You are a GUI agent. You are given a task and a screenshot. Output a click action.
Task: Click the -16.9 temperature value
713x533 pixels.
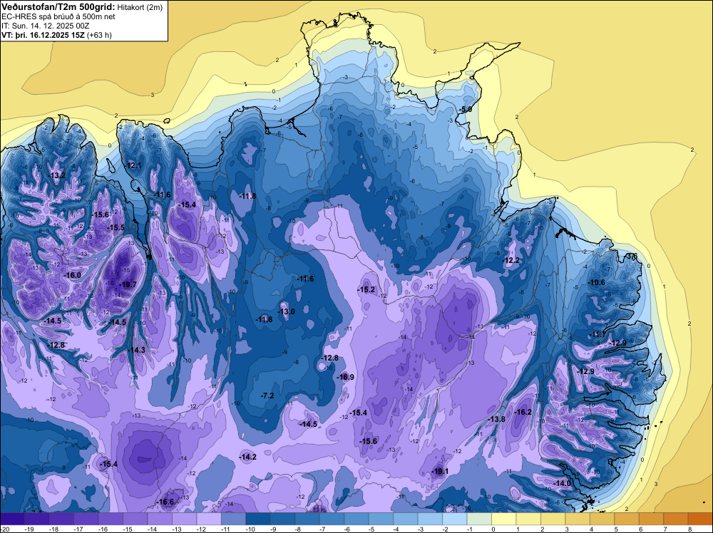[345, 377]
